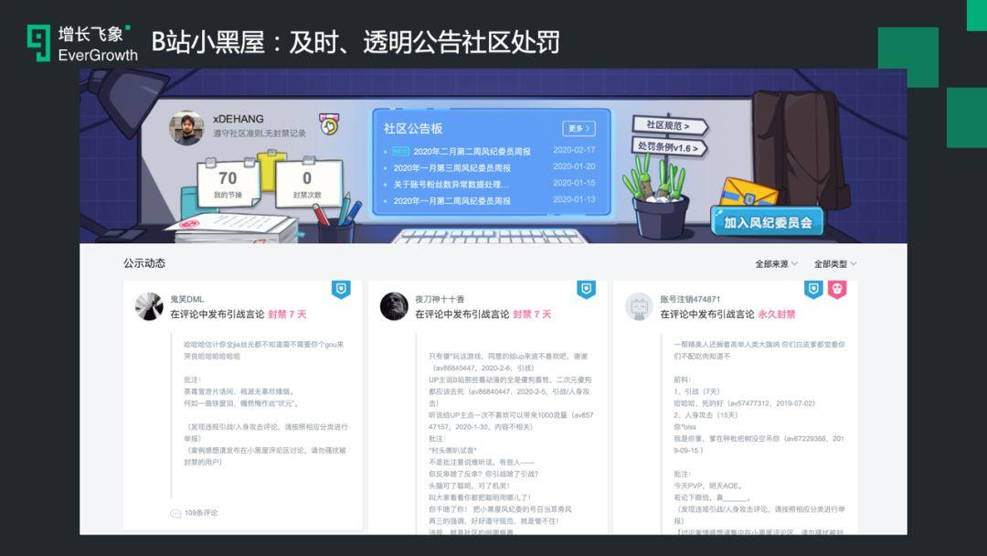
Task: Click the blue shield badge on 夜刀神十十香's card
Action: click(x=586, y=290)
